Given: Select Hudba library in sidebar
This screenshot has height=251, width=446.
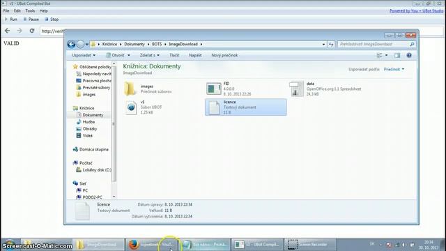Looking at the screenshot, I should (86, 122).
